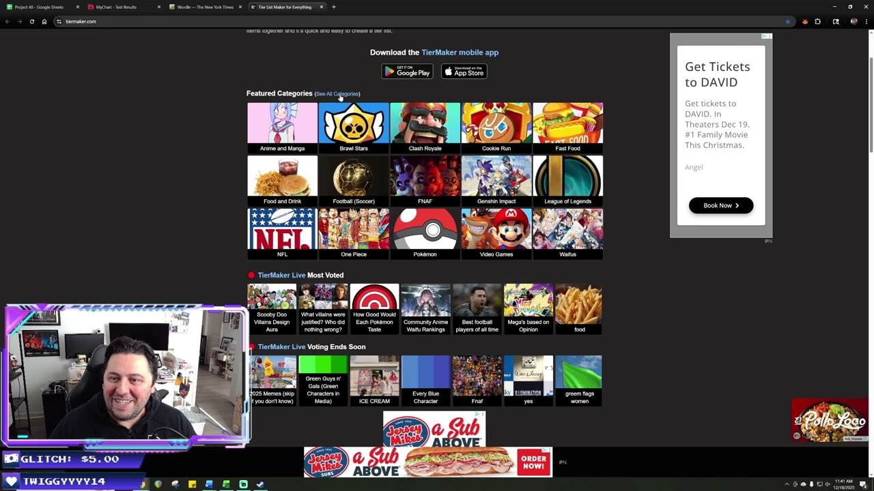874x491 pixels.
Task: Open the yellow Sticky Notes taskbar icon
Action: (192, 484)
